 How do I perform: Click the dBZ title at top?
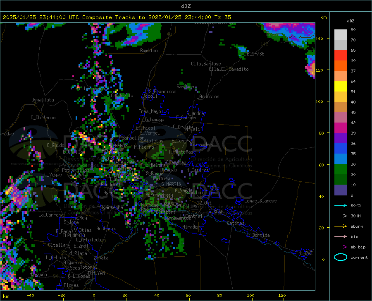(186, 6)
